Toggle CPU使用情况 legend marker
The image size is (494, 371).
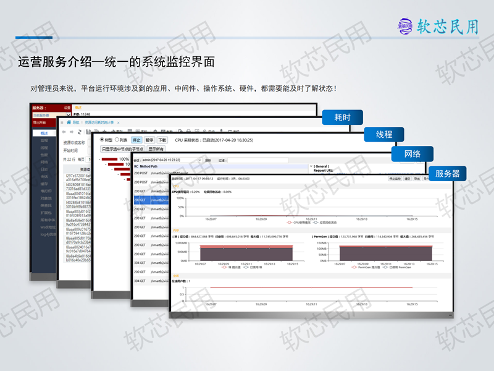point(289,223)
